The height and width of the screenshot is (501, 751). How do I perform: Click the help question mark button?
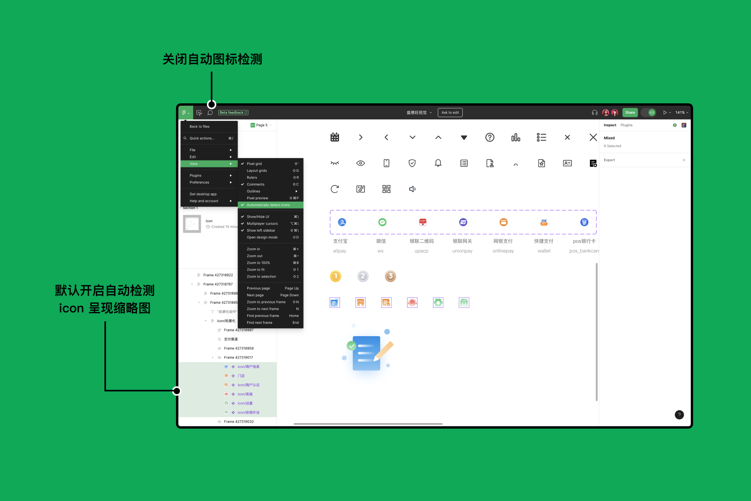click(679, 415)
